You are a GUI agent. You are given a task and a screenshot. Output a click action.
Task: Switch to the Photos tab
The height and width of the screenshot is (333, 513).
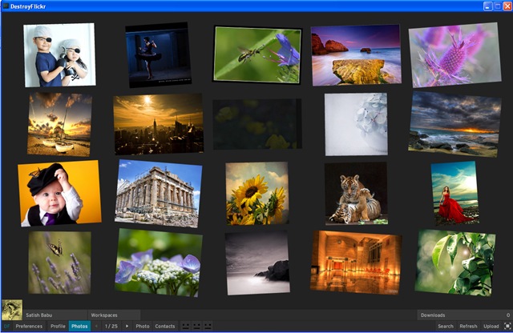pyautogui.click(x=79, y=327)
